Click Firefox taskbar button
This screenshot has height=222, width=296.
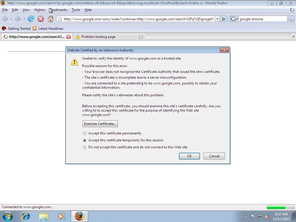(x=79, y=216)
